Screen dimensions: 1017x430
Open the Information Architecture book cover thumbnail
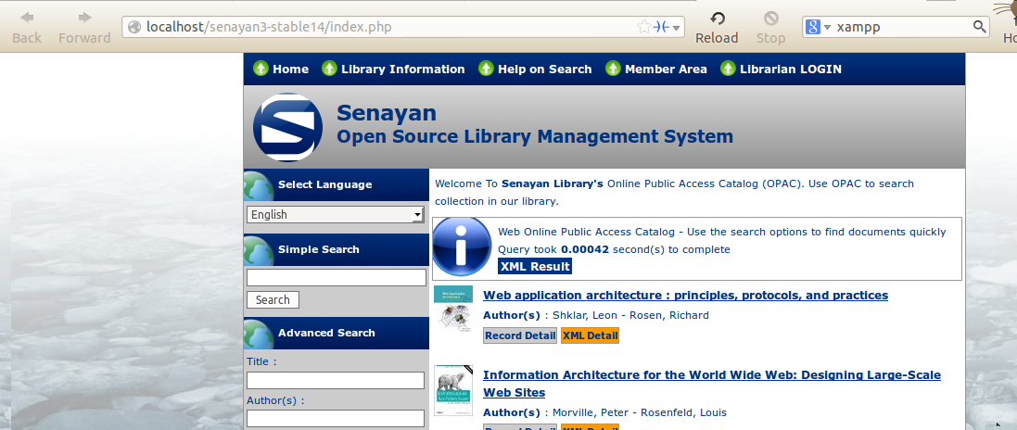click(x=452, y=390)
